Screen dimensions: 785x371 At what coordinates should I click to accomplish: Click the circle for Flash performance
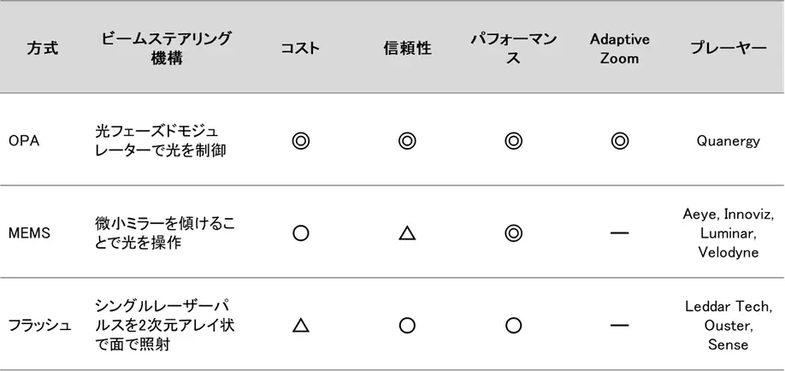tap(513, 326)
